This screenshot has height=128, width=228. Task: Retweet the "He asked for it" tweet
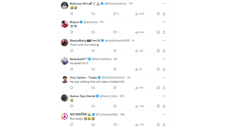click(x=93, y=69)
